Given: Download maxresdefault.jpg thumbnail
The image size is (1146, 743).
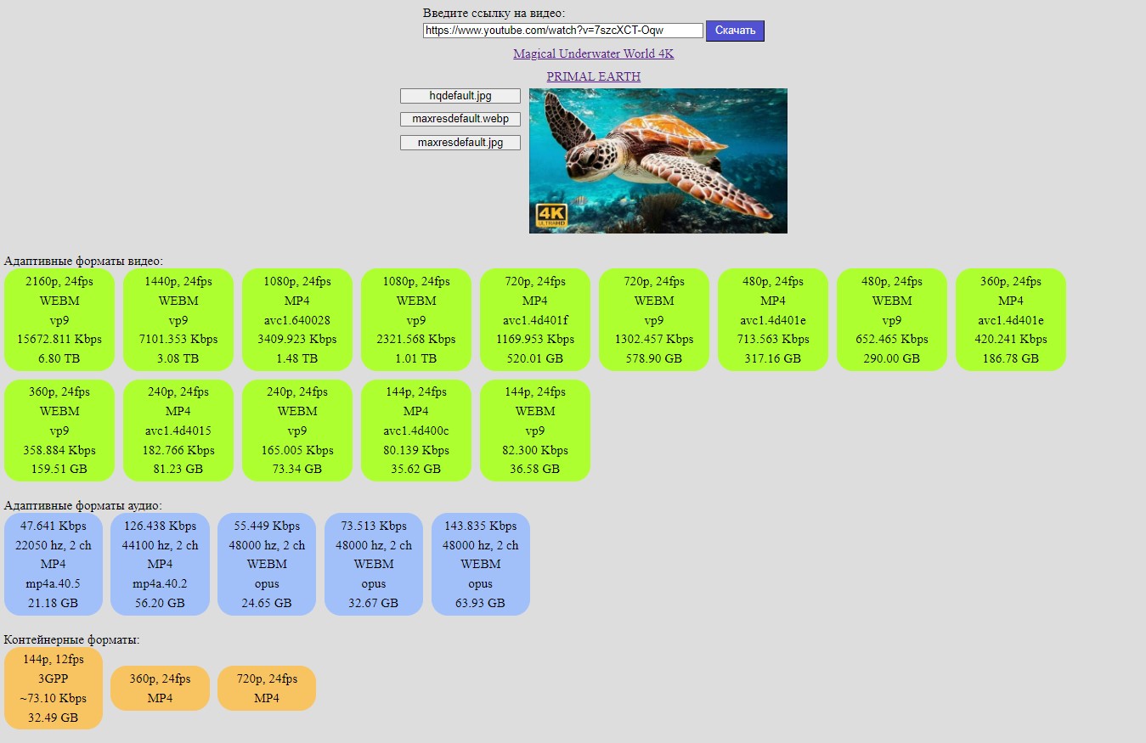Looking at the screenshot, I should [x=460, y=143].
